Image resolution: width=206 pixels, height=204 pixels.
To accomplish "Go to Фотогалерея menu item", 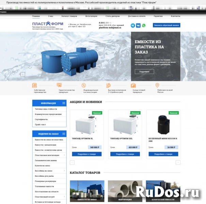I will click(x=91, y=16).
